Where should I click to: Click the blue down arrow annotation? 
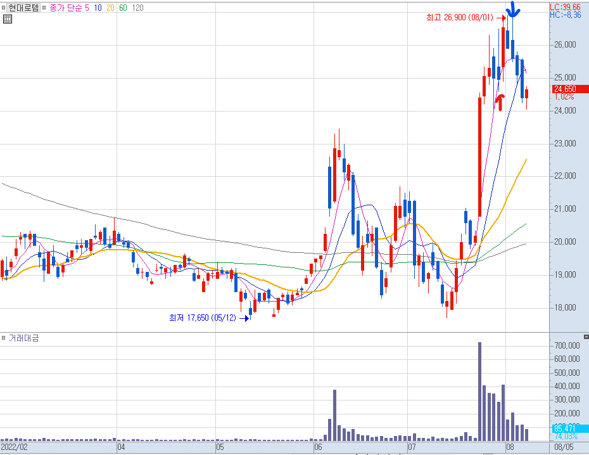coord(513,10)
